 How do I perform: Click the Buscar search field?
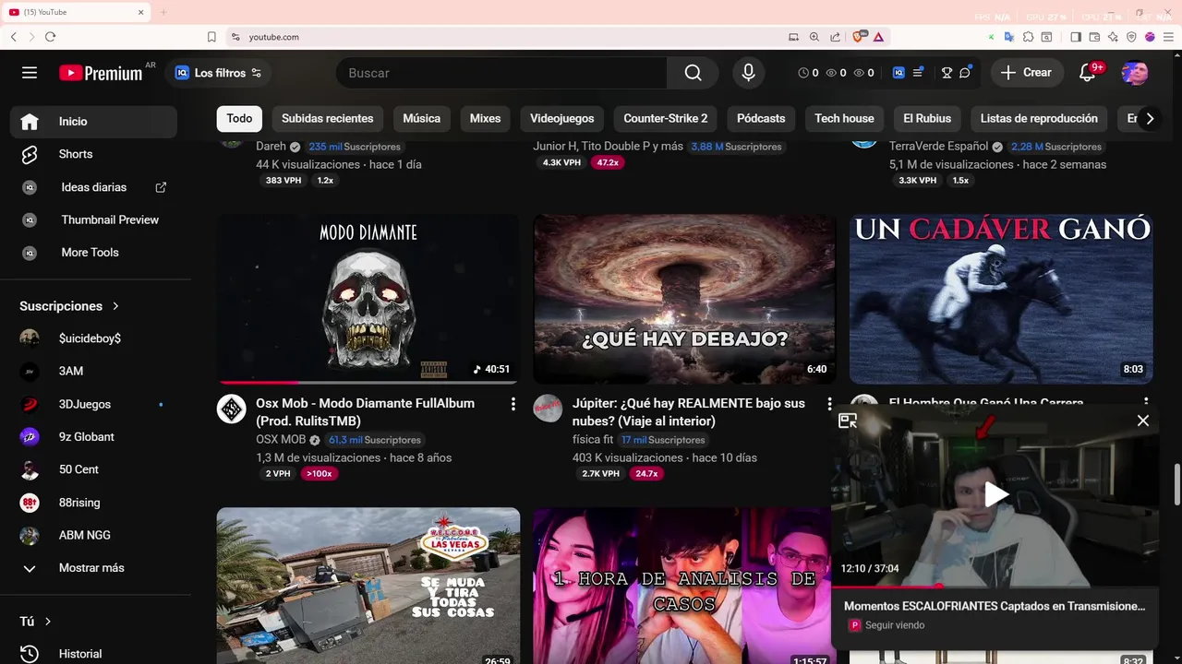[501, 73]
